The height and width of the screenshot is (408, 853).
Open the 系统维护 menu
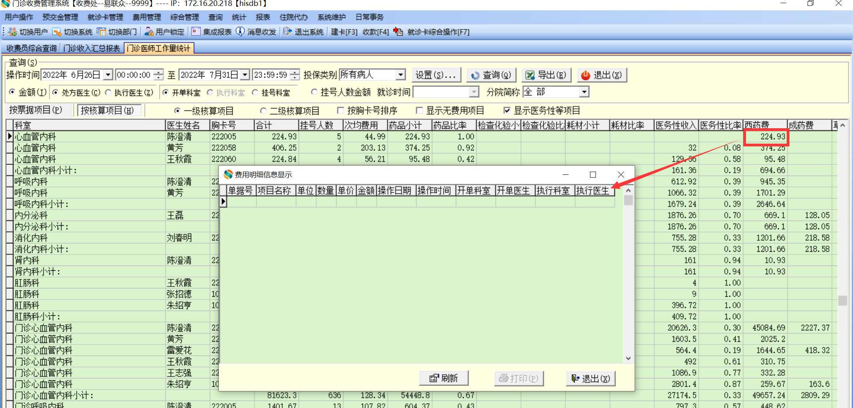point(332,17)
